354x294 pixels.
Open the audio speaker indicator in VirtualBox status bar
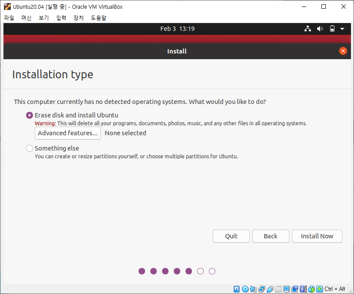pyautogui.click(x=253, y=289)
